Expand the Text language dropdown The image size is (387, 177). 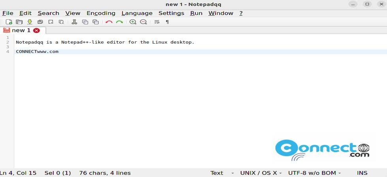222,173
